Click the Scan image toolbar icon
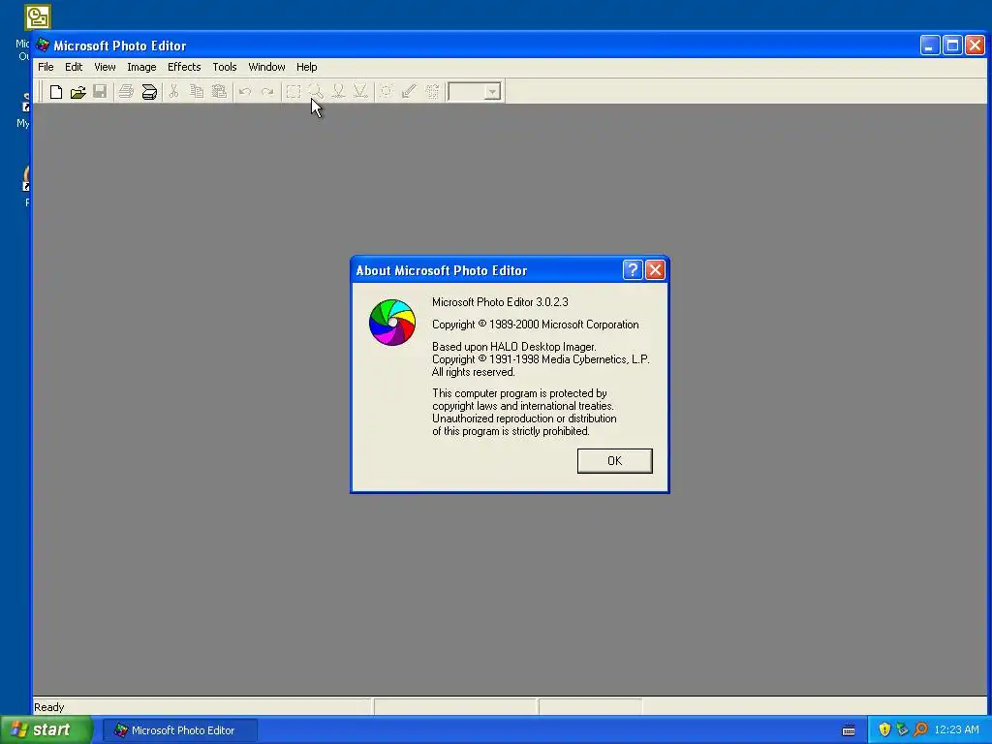Screen dimensions: 992x744 click(149, 92)
